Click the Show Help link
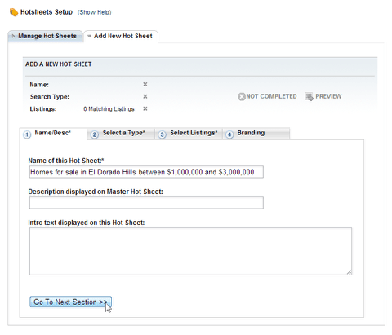This screenshot has width=392, height=335. (x=95, y=12)
